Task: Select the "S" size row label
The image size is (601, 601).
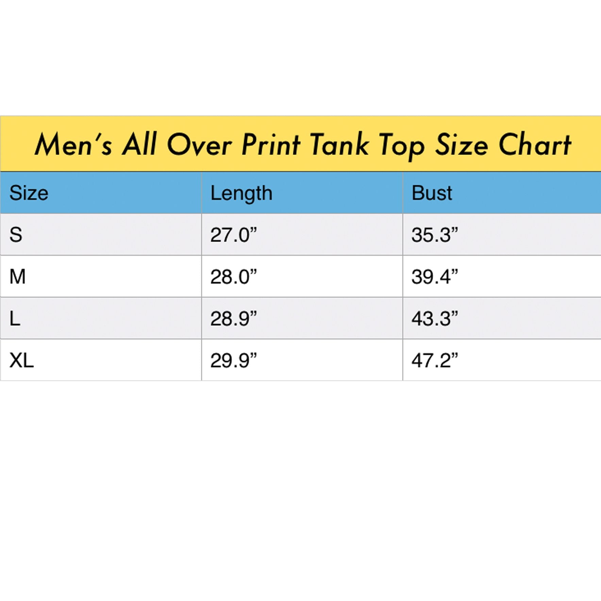Action: (16, 235)
